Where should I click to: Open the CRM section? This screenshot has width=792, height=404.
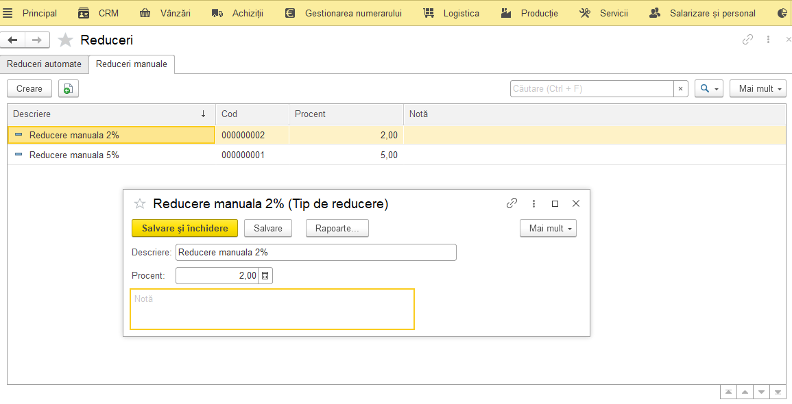tap(108, 13)
